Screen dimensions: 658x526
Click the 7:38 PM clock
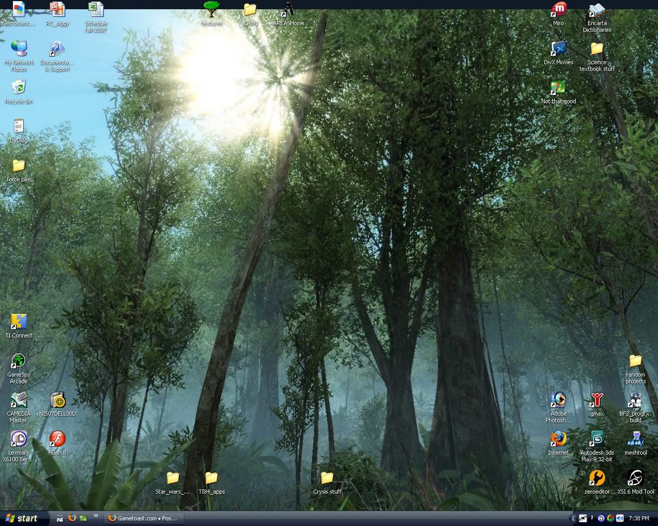[x=639, y=519]
